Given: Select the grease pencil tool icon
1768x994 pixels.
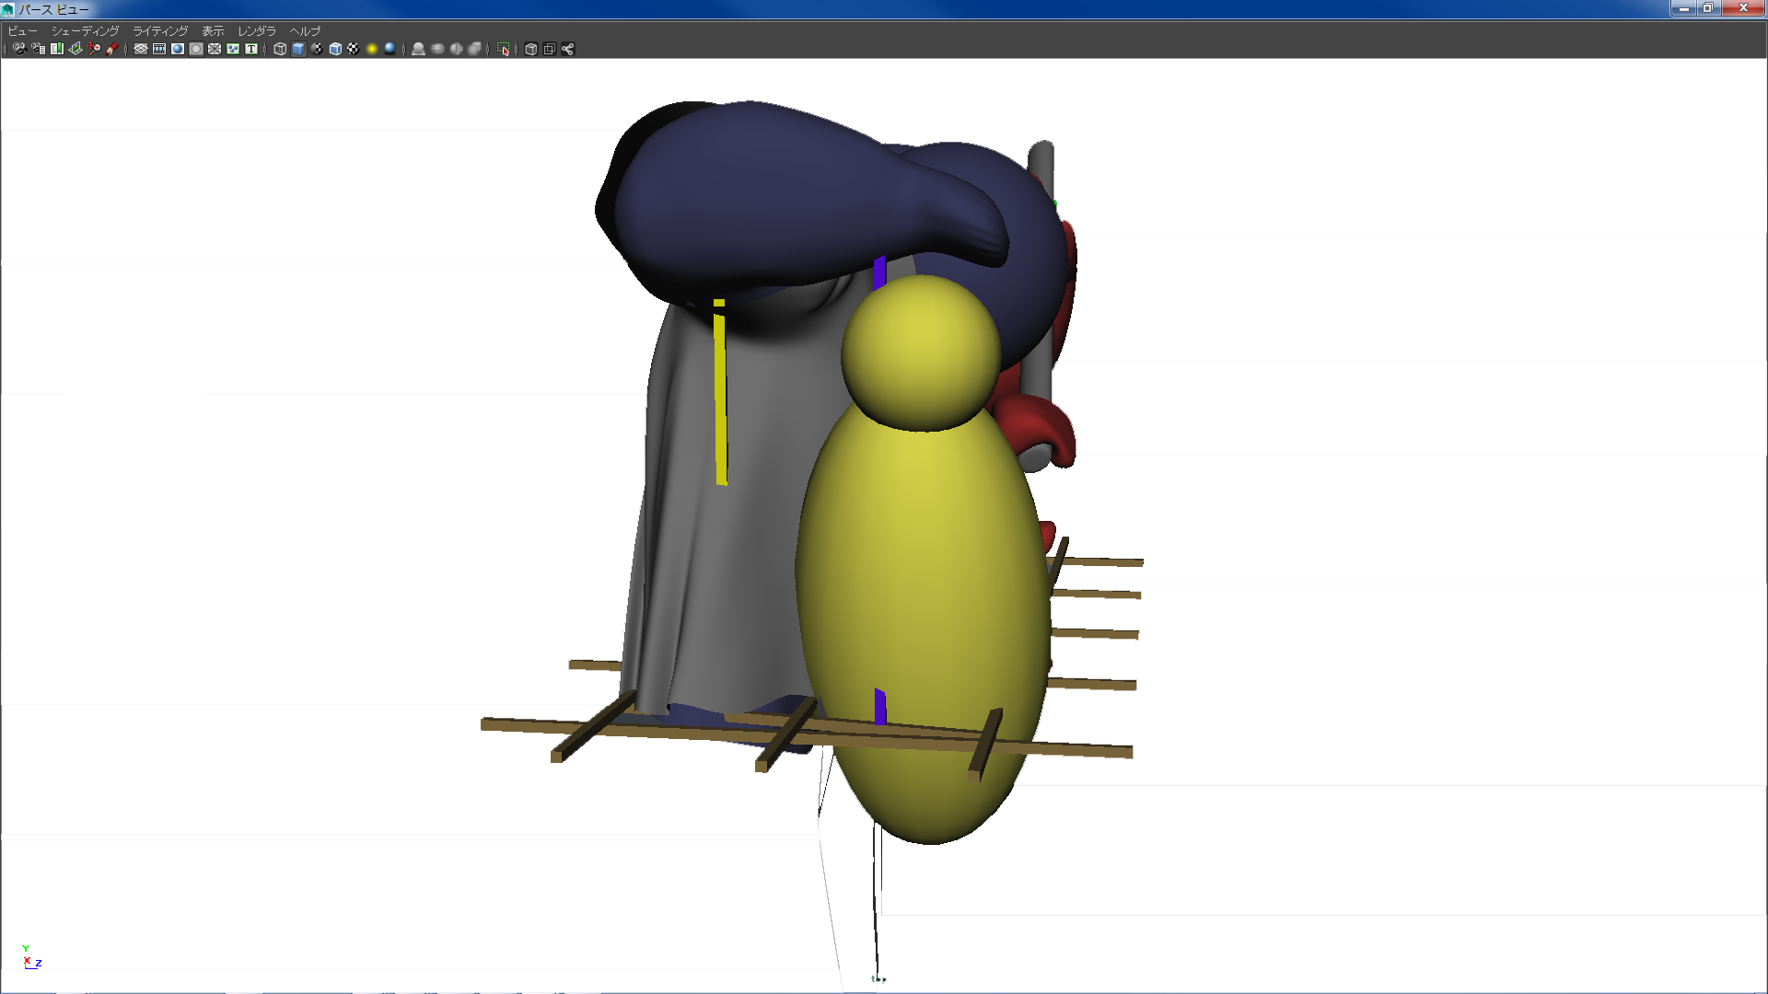Looking at the screenshot, I should click(112, 49).
